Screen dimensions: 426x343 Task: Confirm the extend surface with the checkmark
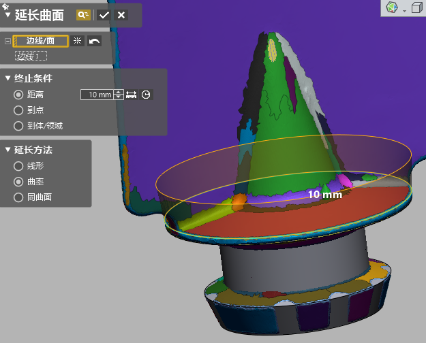104,15
